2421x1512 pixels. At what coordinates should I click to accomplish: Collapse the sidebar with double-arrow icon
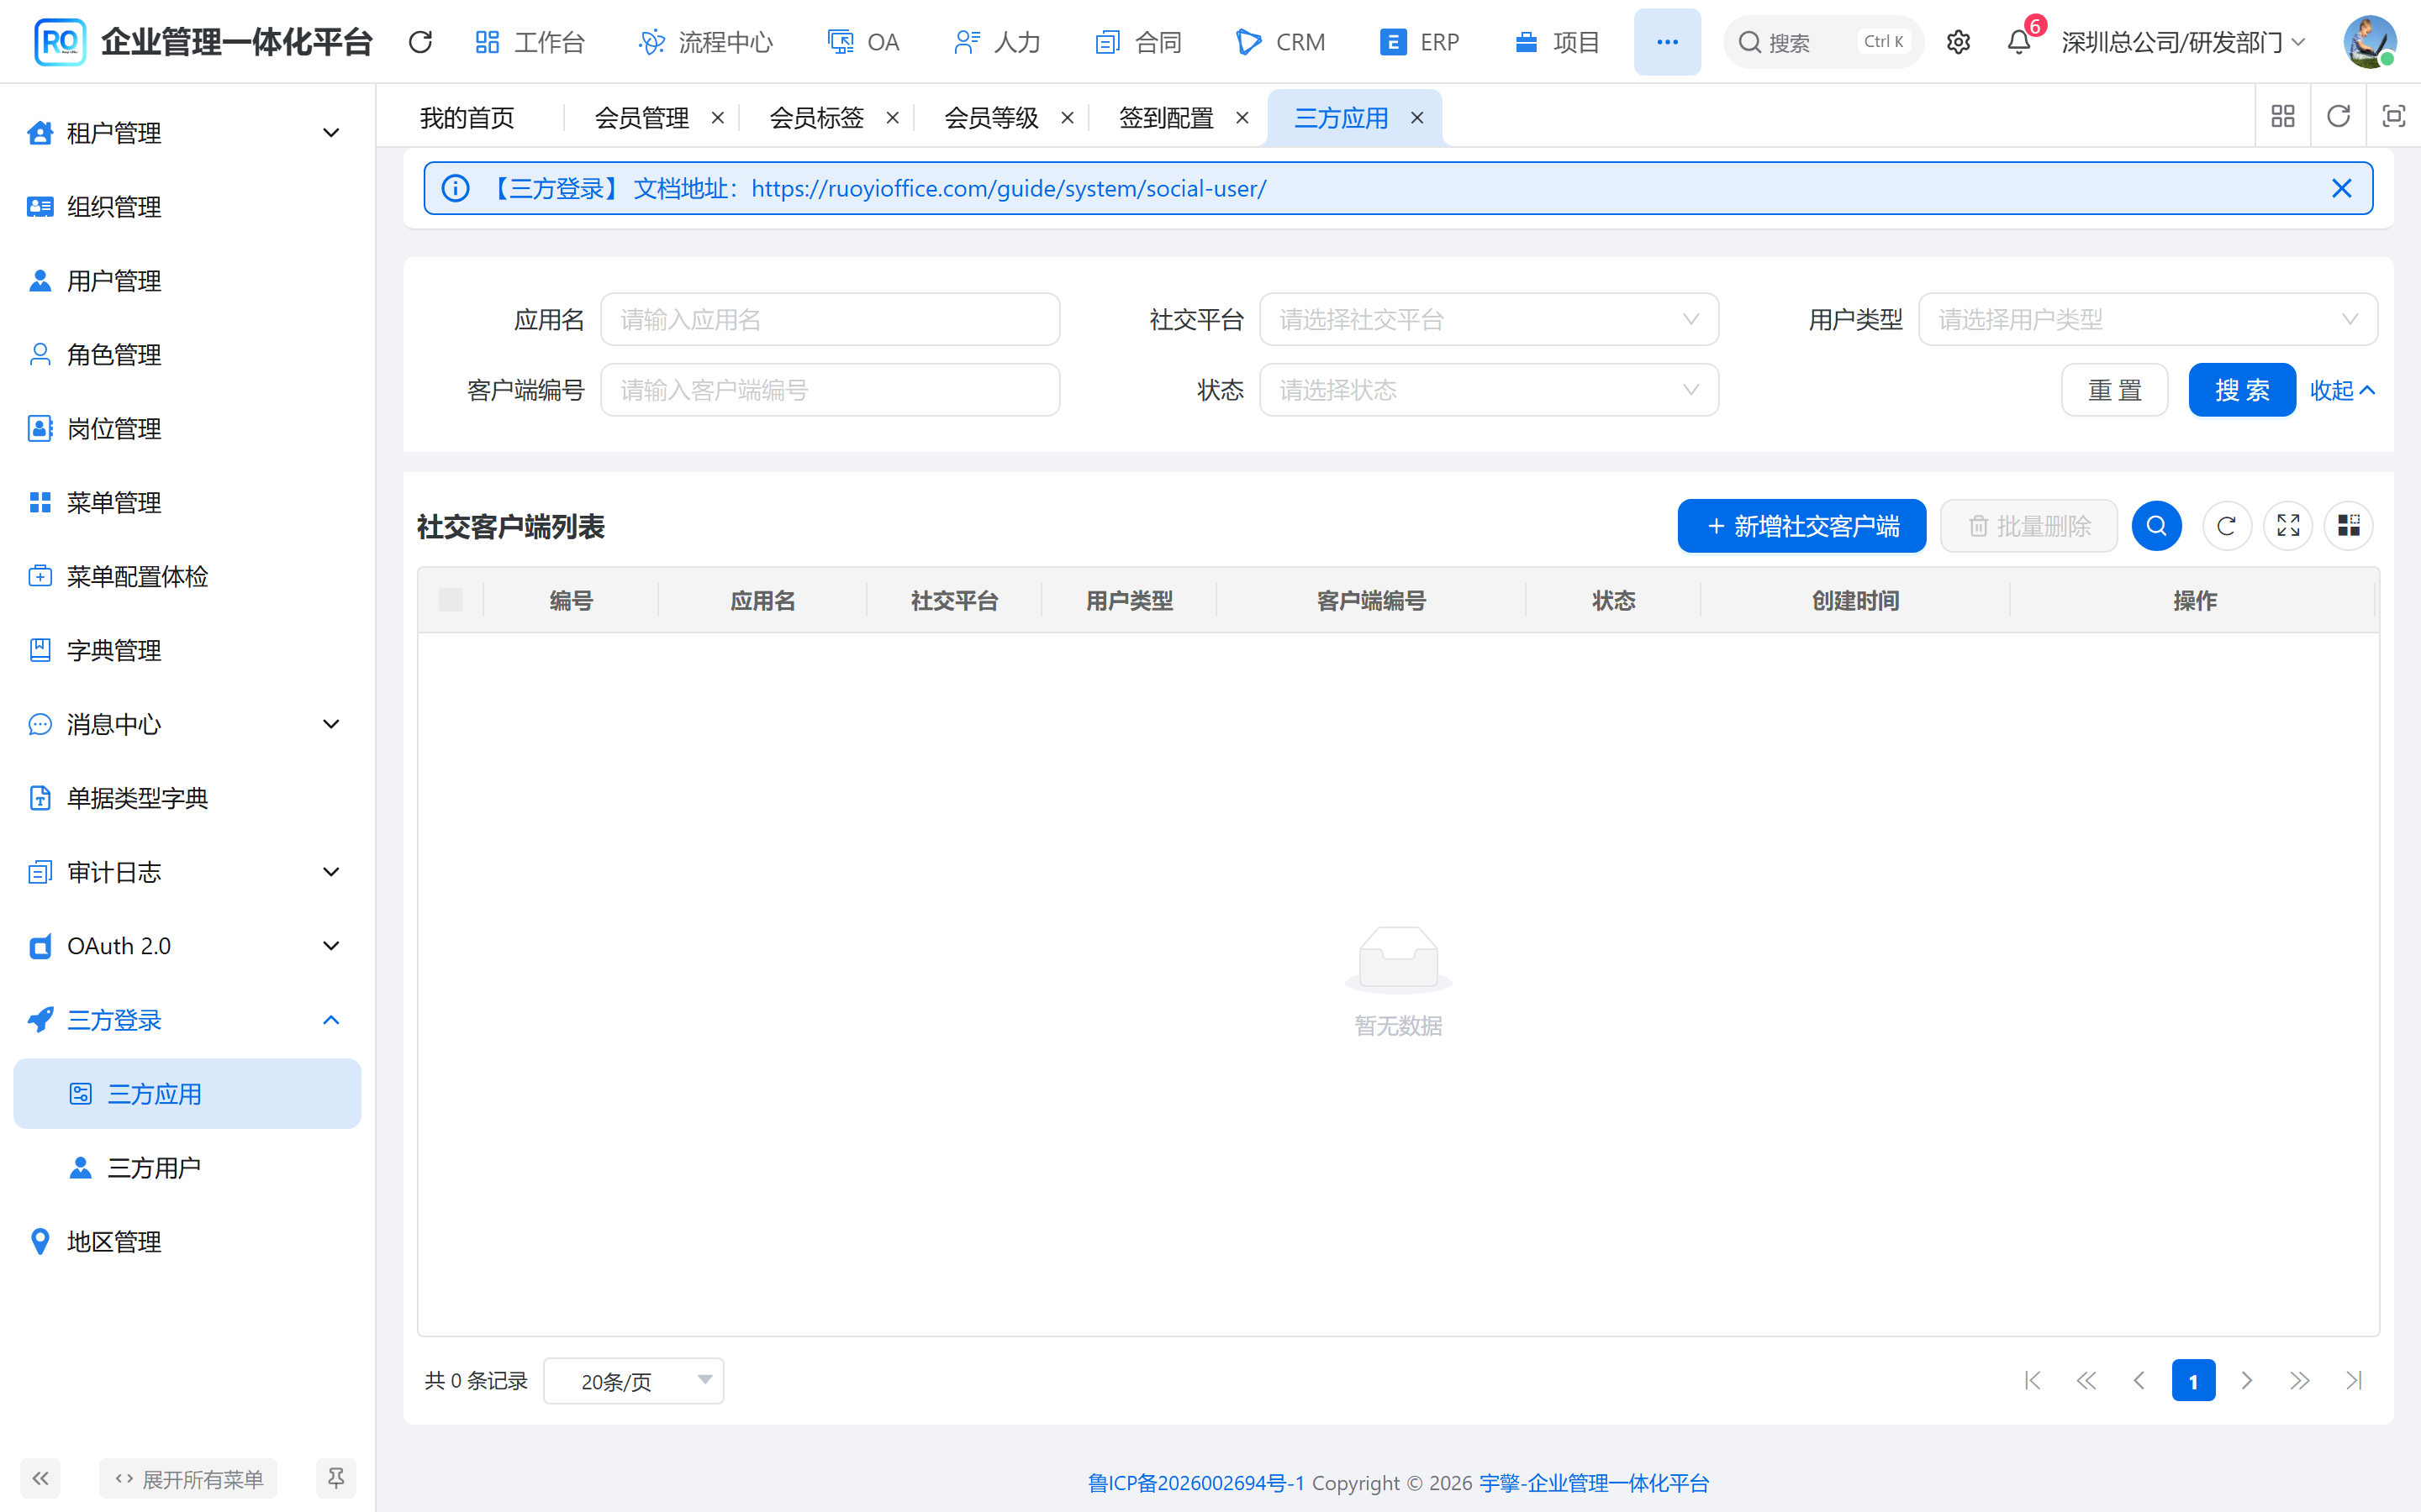(41, 1478)
